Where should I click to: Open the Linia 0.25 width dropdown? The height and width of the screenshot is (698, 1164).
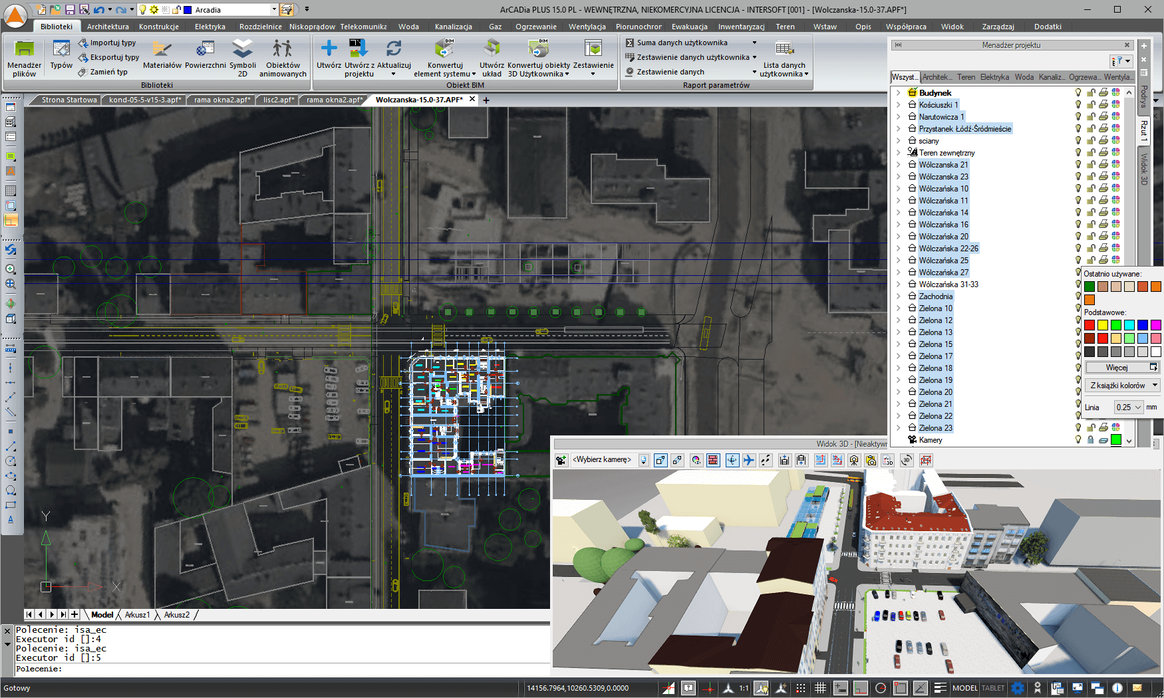coord(1129,407)
